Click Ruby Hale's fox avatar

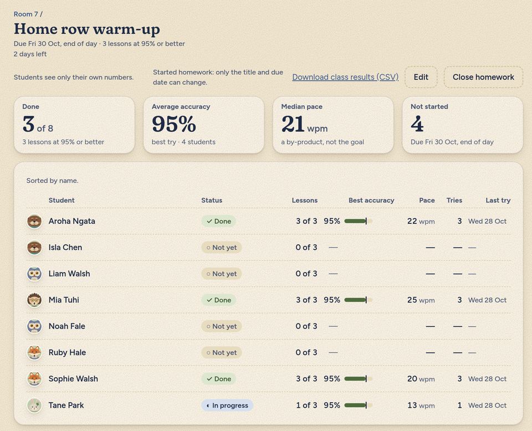point(34,353)
